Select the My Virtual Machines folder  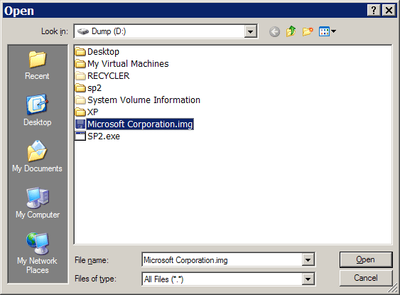[122, 63]
